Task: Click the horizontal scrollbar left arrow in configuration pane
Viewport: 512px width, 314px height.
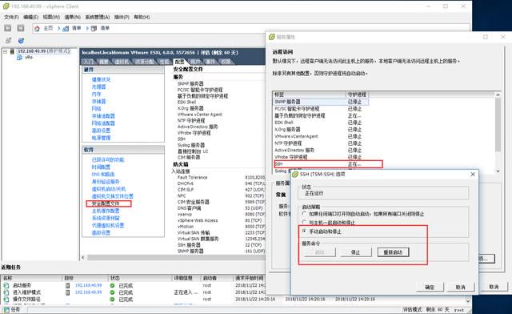Action: coord(83,257)
